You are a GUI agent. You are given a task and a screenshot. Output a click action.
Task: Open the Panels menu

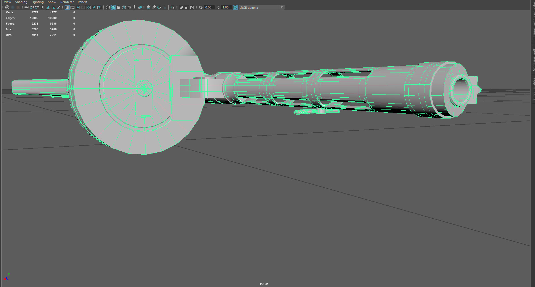tap(82, 2)
